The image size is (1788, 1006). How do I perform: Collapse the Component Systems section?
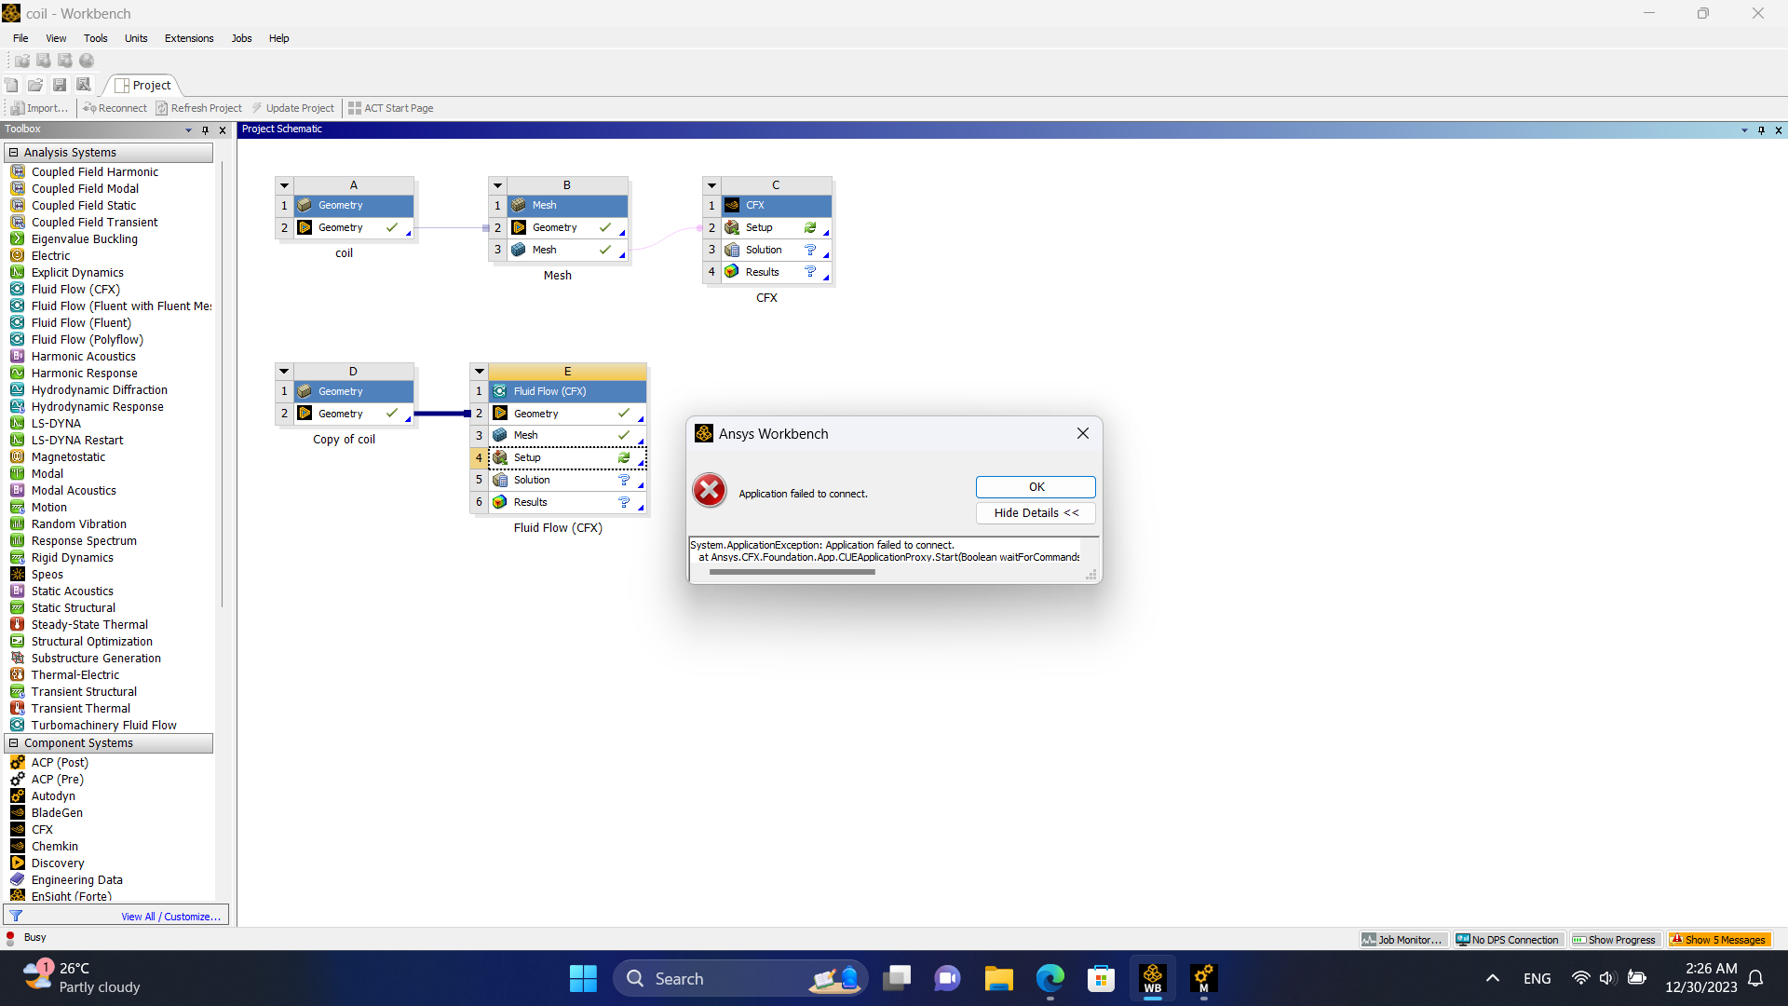(x=13, y=743)
